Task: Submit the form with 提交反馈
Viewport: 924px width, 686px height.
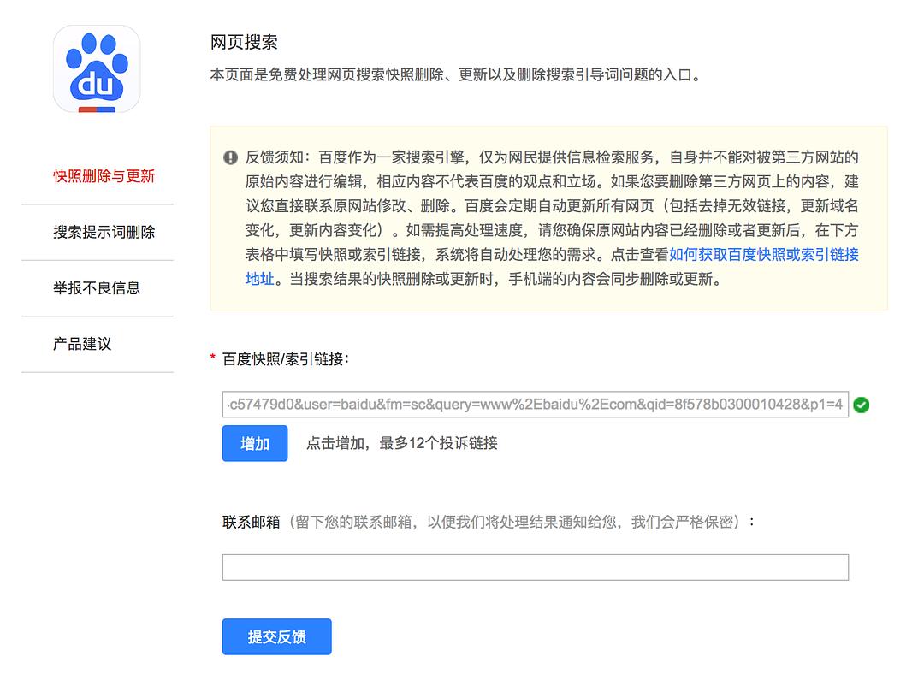Action: click(276, 636)
